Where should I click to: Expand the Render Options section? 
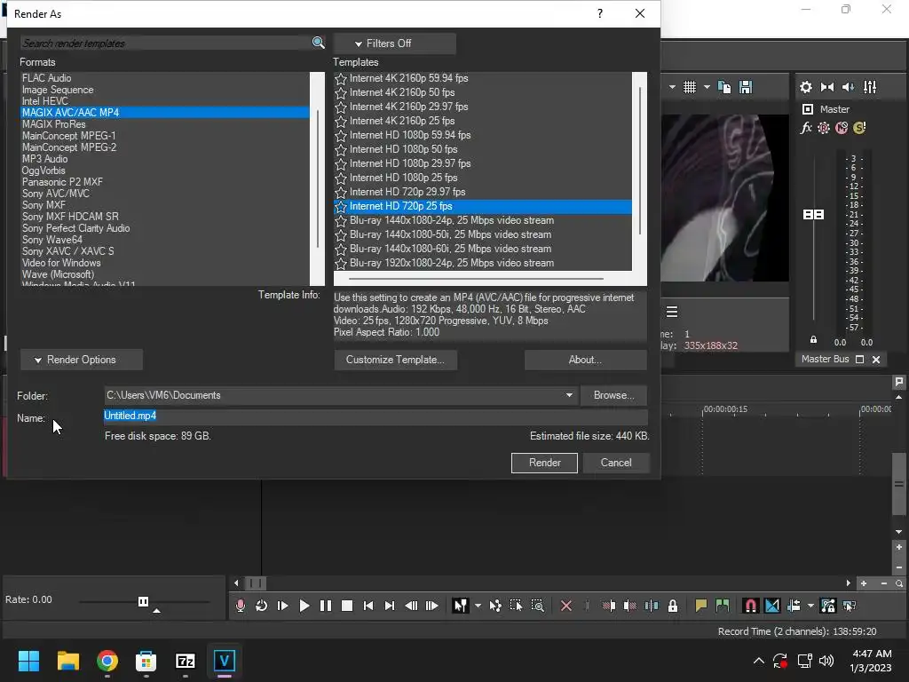pos(82,360)
